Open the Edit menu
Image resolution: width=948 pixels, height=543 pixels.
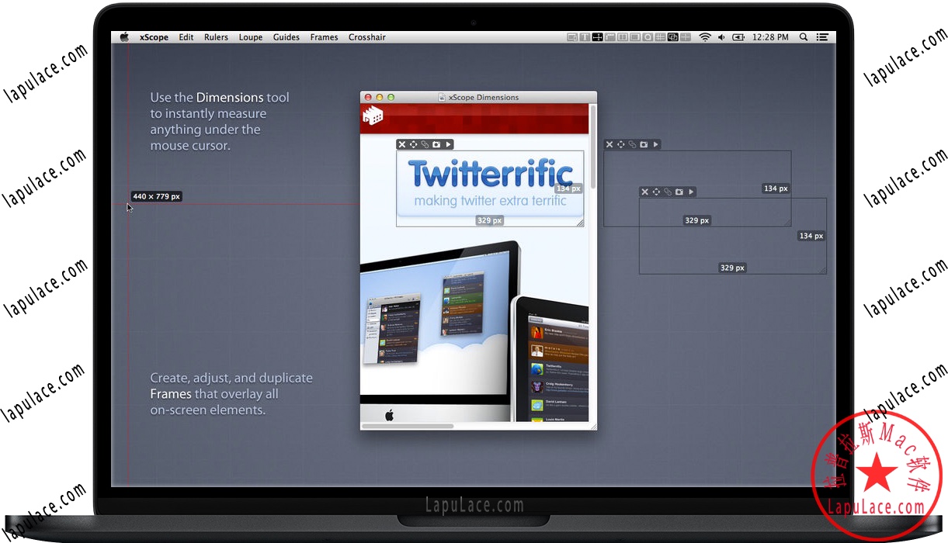click(x=186, y=36)
